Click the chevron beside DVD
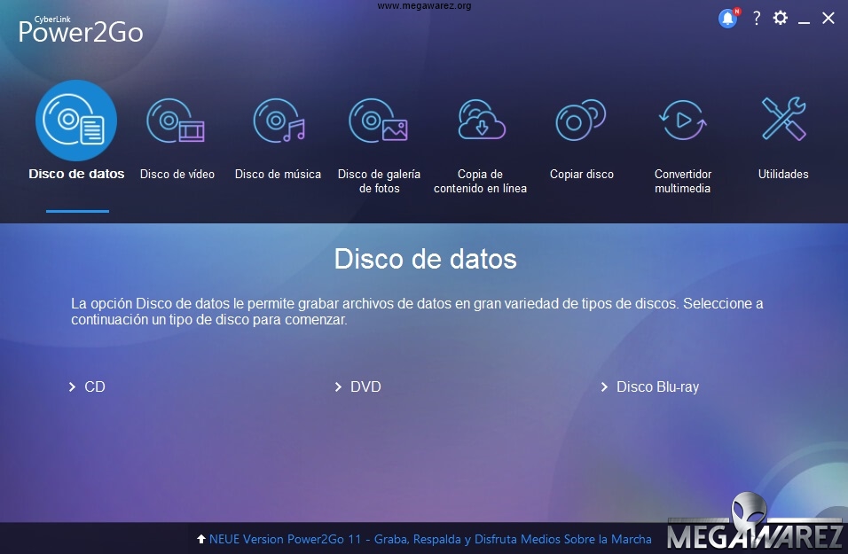The image size is (848, 554). (338, 387)
